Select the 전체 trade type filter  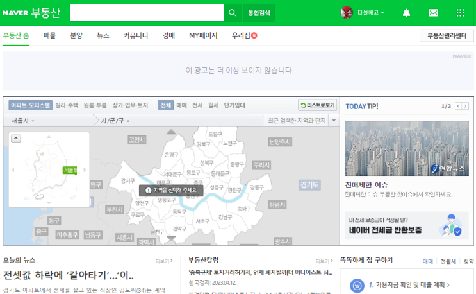click(x=165, y=105)
